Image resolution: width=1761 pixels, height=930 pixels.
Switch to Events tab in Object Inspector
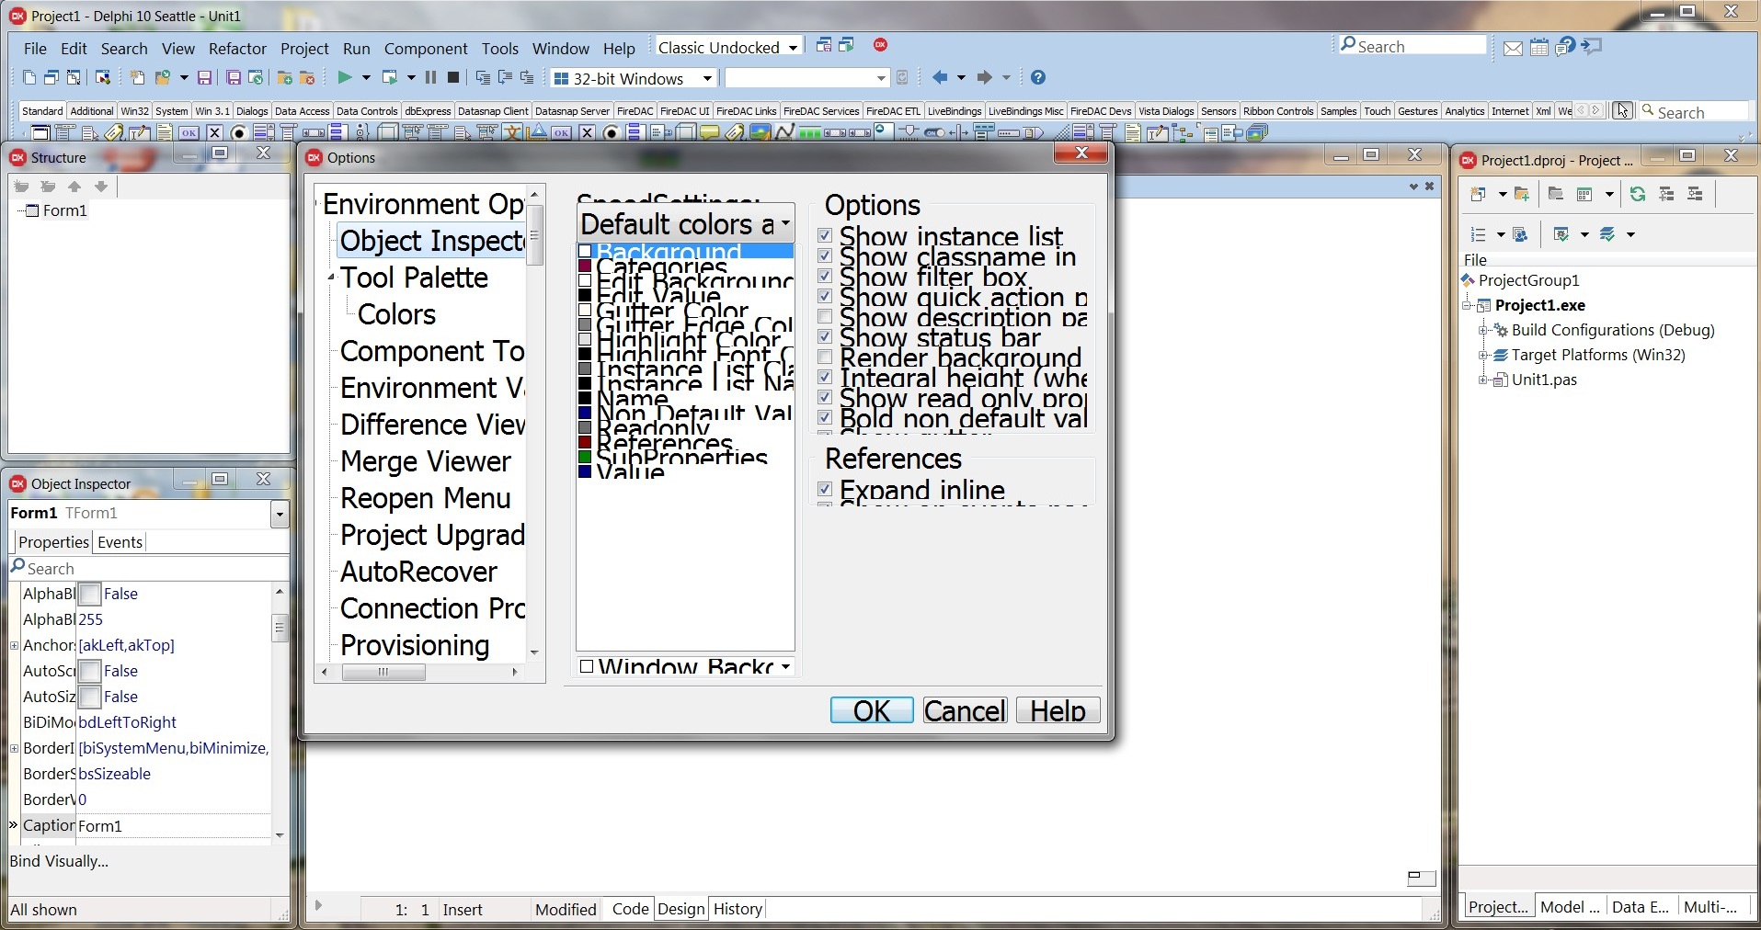120,542
